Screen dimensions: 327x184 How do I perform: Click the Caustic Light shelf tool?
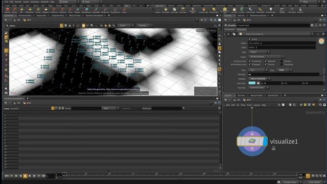coord(250,10)
